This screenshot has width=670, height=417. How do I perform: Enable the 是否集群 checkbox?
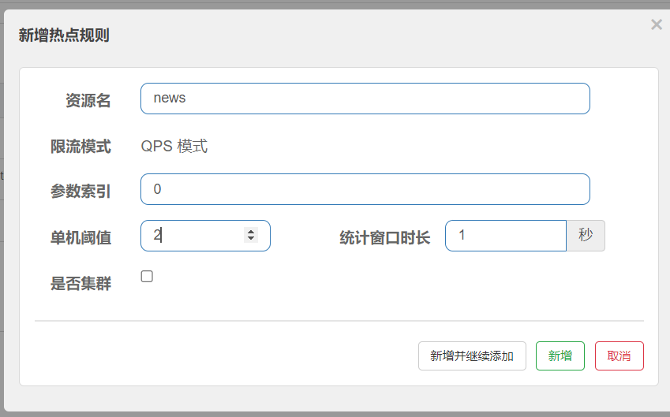[x=147, y=277]
